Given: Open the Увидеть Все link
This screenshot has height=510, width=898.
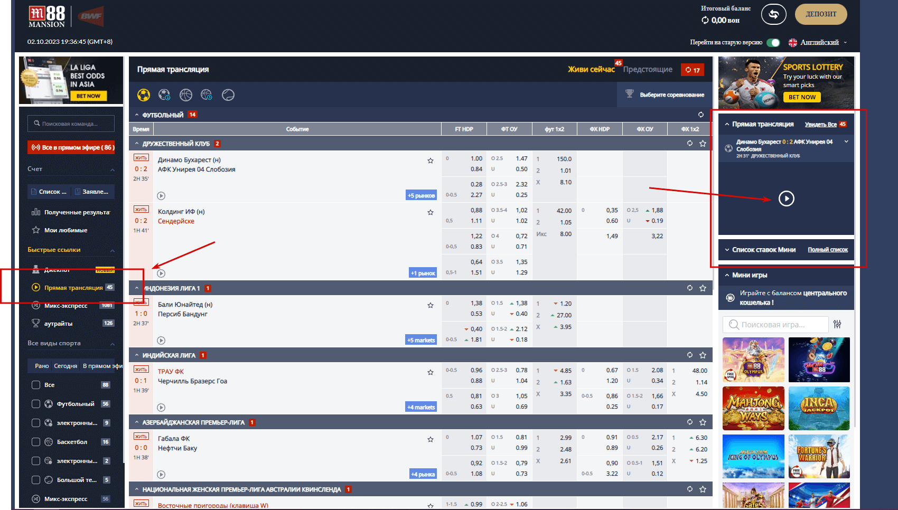Looking at the screenshot, I should point(820,125).
